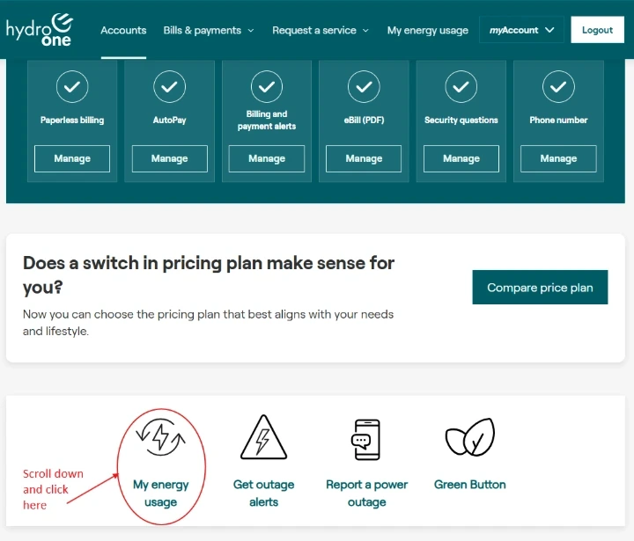The height and width of the screenshot is (541, 634).
Task: Click the Get outage alerts link text
Action: 263,493
